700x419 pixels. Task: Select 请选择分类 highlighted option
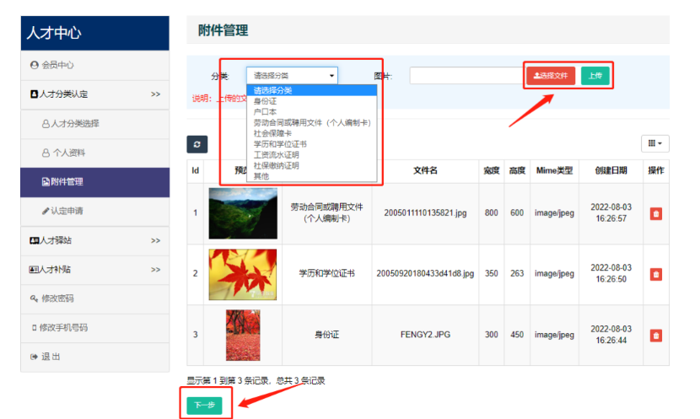311,90
